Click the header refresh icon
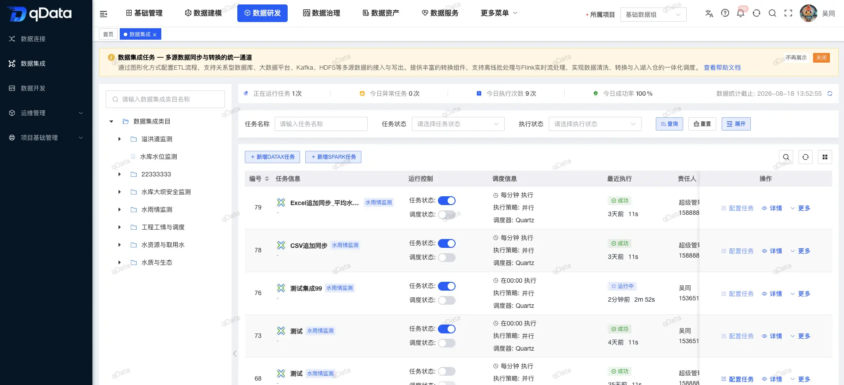The width and height of the screenshot is (844, 385). [x=757, y=13]
